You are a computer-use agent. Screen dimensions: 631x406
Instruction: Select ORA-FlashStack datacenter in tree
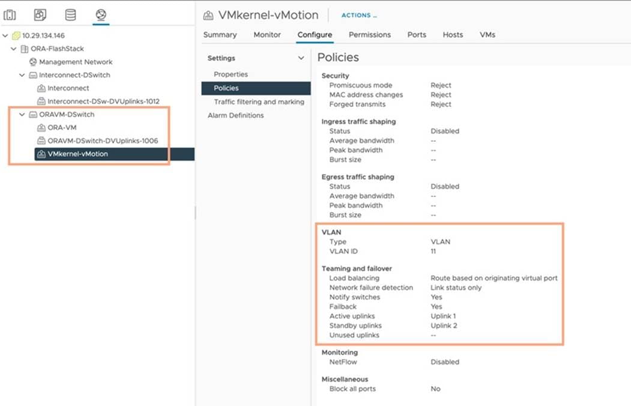coord(58,49)
